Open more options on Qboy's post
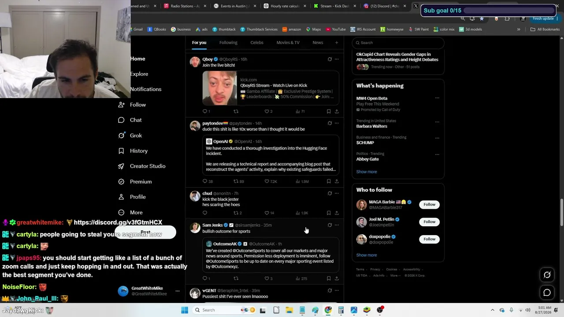The height and width of the screenshot is (317, 564). 337,59
